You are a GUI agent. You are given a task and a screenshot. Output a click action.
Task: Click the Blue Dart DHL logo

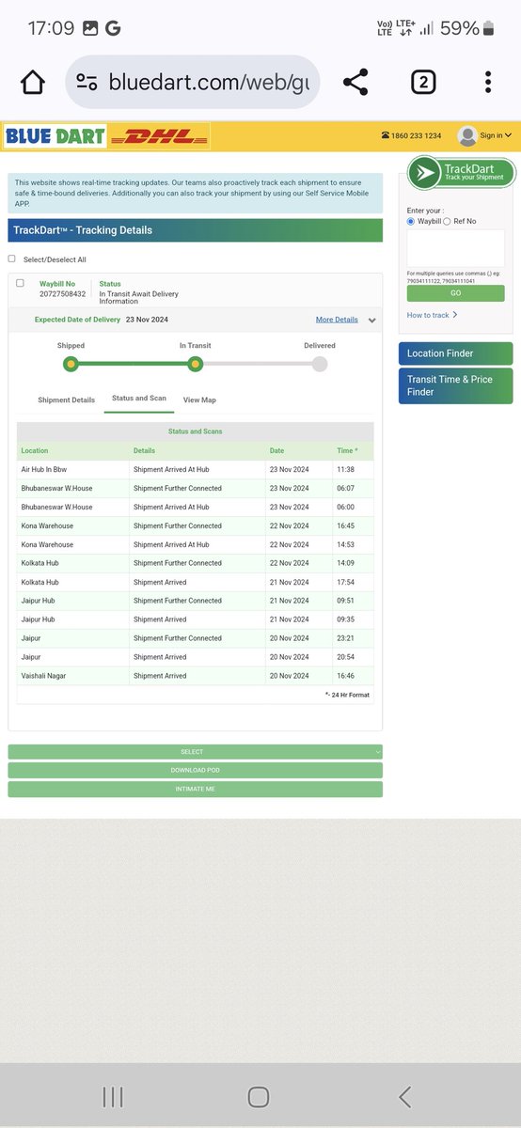[x=106, y=136]
